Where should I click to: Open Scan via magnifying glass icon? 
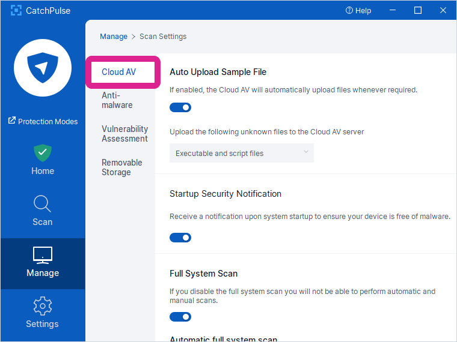pos(43,204)
